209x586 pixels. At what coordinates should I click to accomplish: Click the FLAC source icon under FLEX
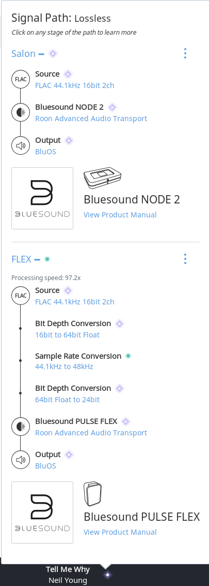click(21, 296)
